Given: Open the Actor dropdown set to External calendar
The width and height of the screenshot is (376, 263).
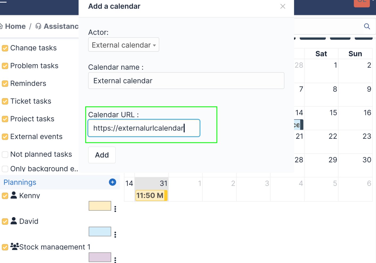Looking at the screenshot, I should click(x=123, y=45).
